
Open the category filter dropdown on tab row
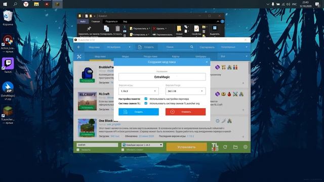pos(234,56)
